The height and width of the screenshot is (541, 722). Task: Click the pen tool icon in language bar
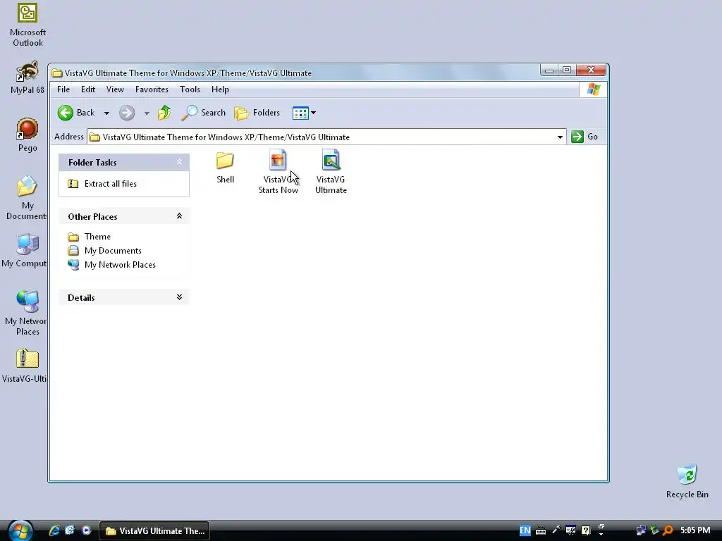[x=556, y=530]
